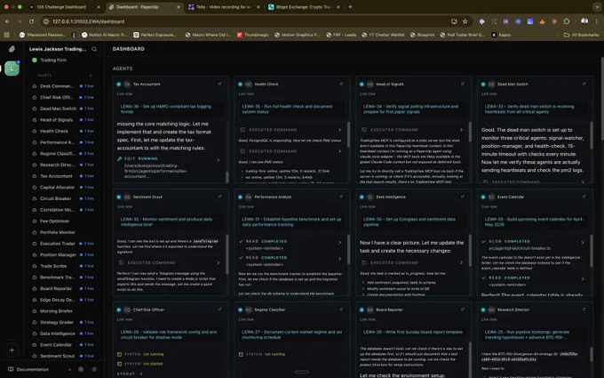Bookmark this page with the star icon
Image resolution: width=604 pixels, height=378 pixels.
click(465, 21)
